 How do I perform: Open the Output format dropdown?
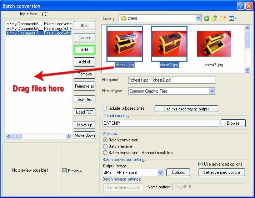160,173
